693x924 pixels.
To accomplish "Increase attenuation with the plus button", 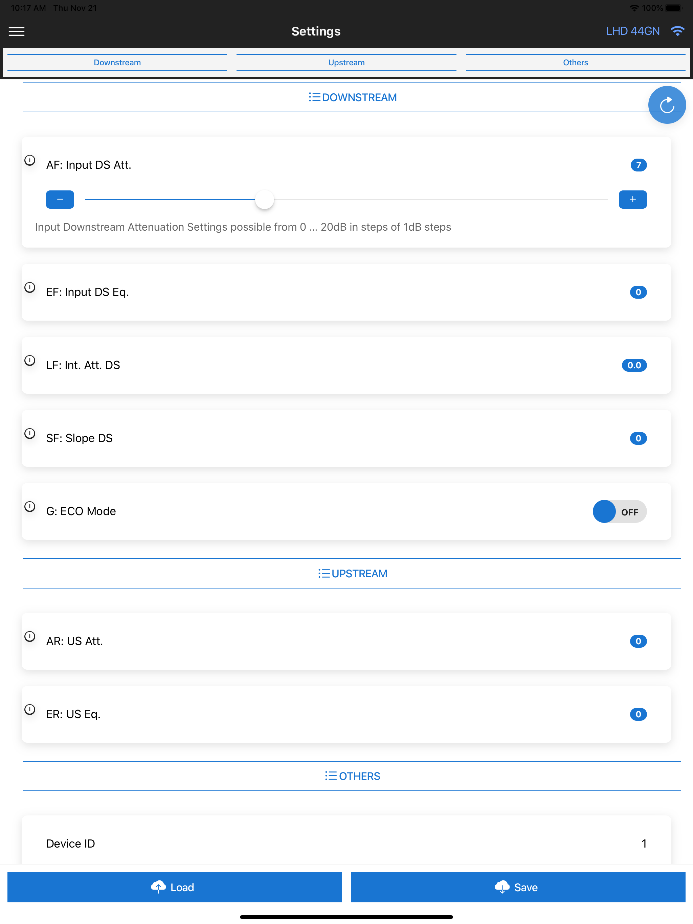I will (632, 200).
